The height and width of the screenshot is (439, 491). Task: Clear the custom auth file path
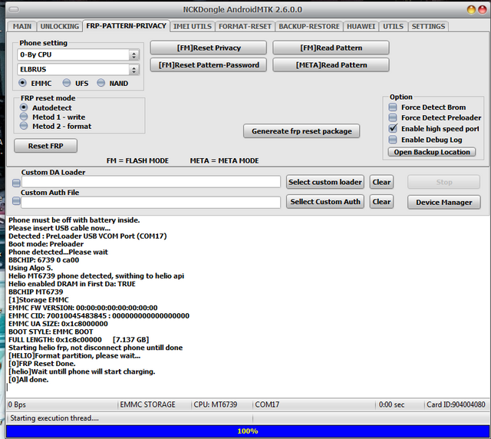point(381,202)
